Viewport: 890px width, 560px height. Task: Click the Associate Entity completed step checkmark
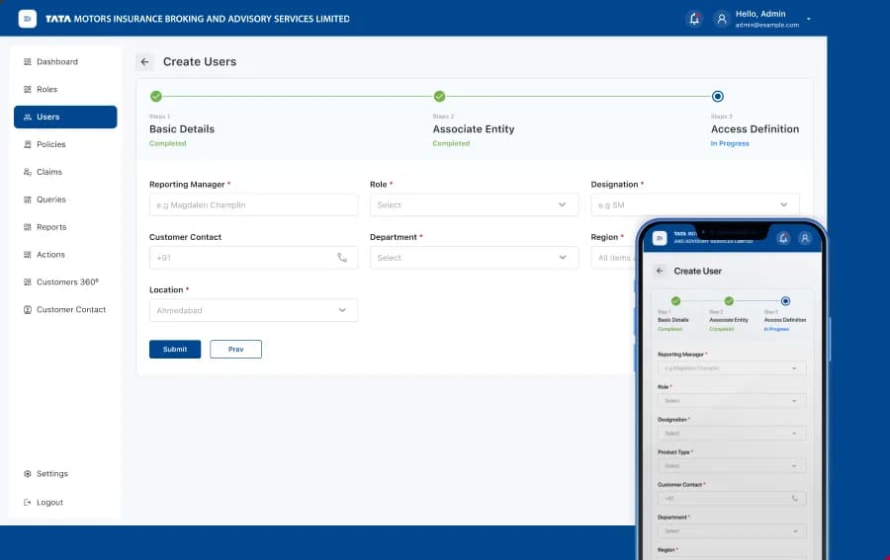(439, 97)
